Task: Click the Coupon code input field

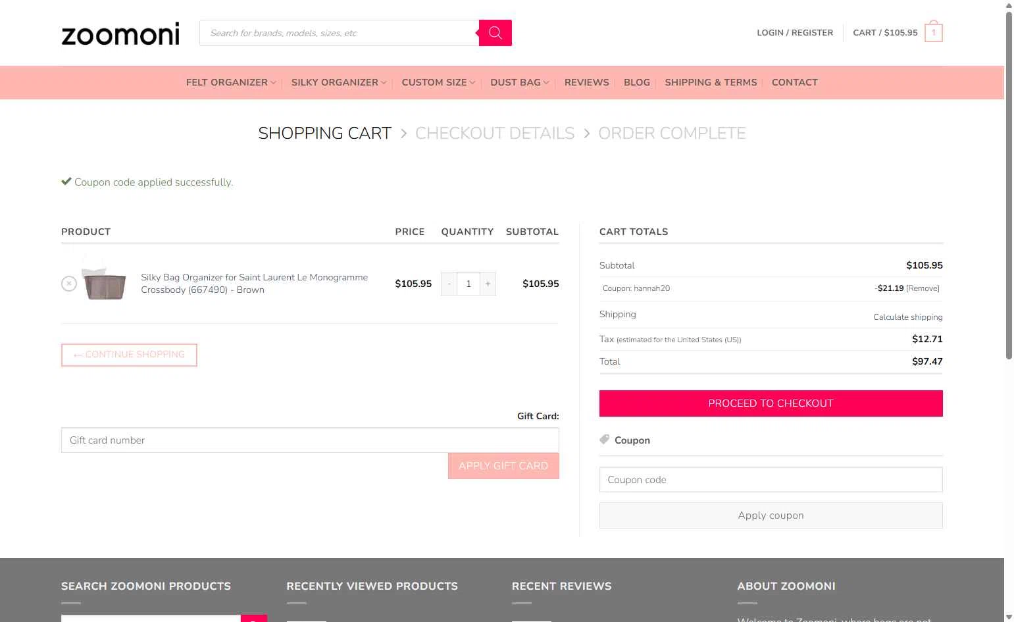Action: 771,480
